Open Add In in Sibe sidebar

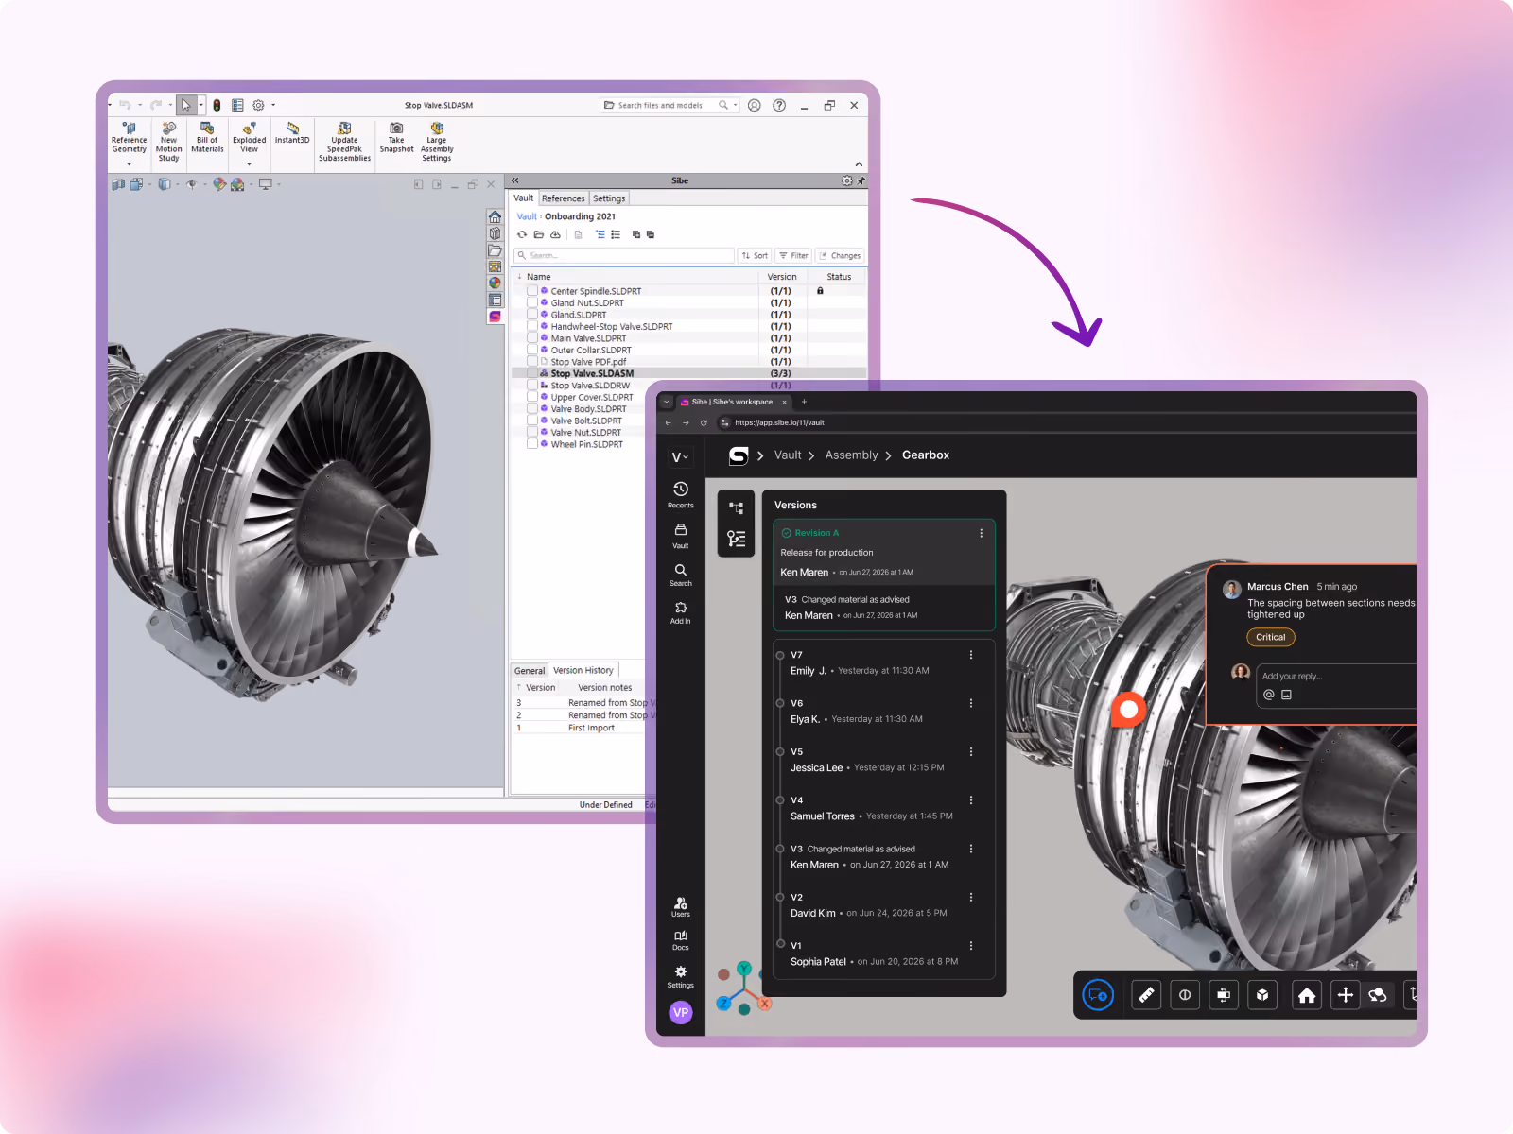[681, 613]
